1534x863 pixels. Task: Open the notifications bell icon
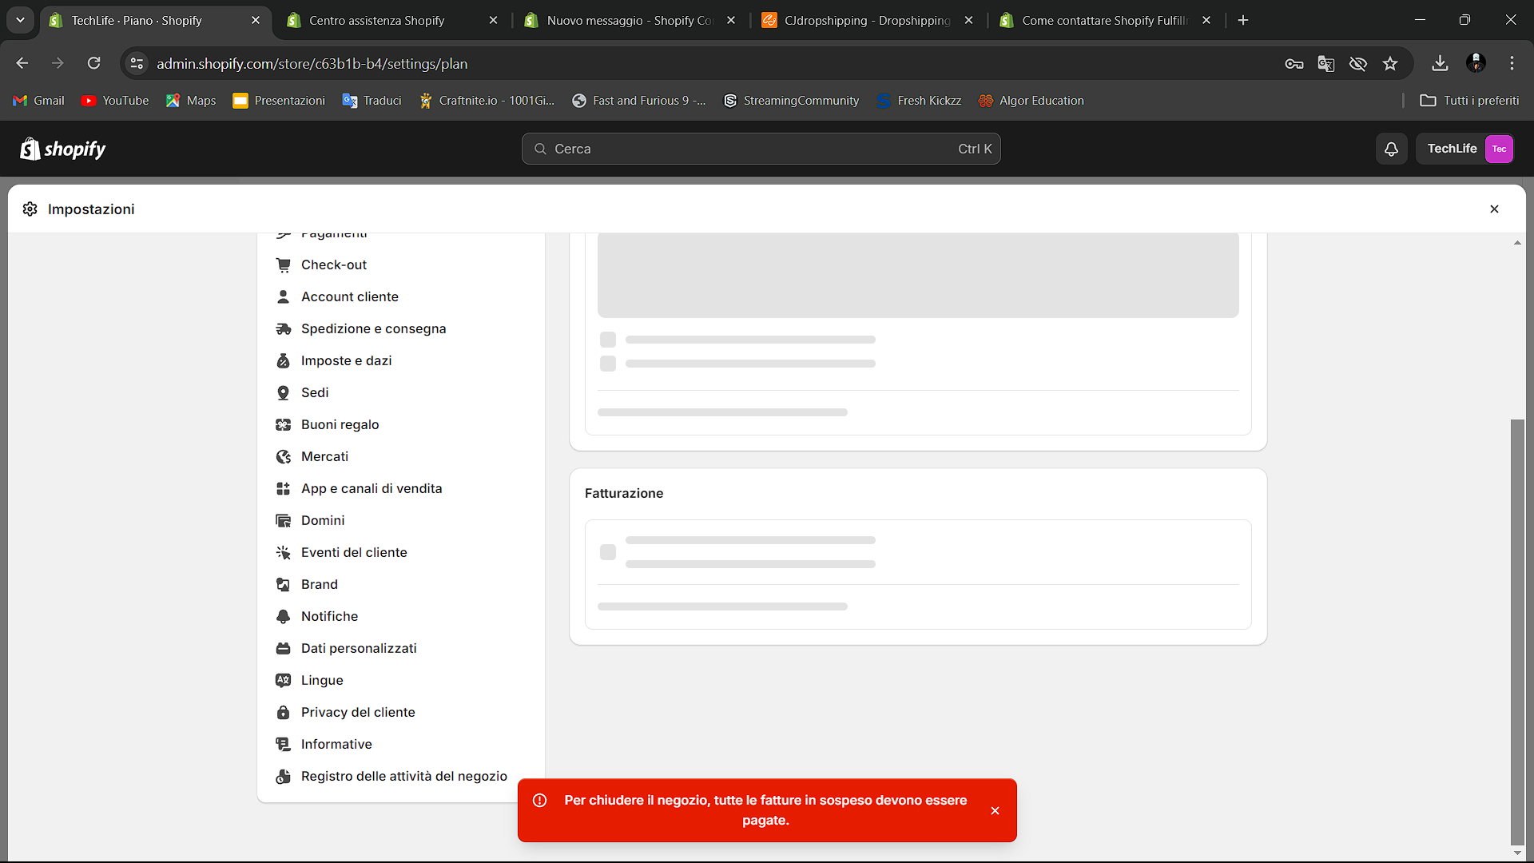tap(1391, 149)
